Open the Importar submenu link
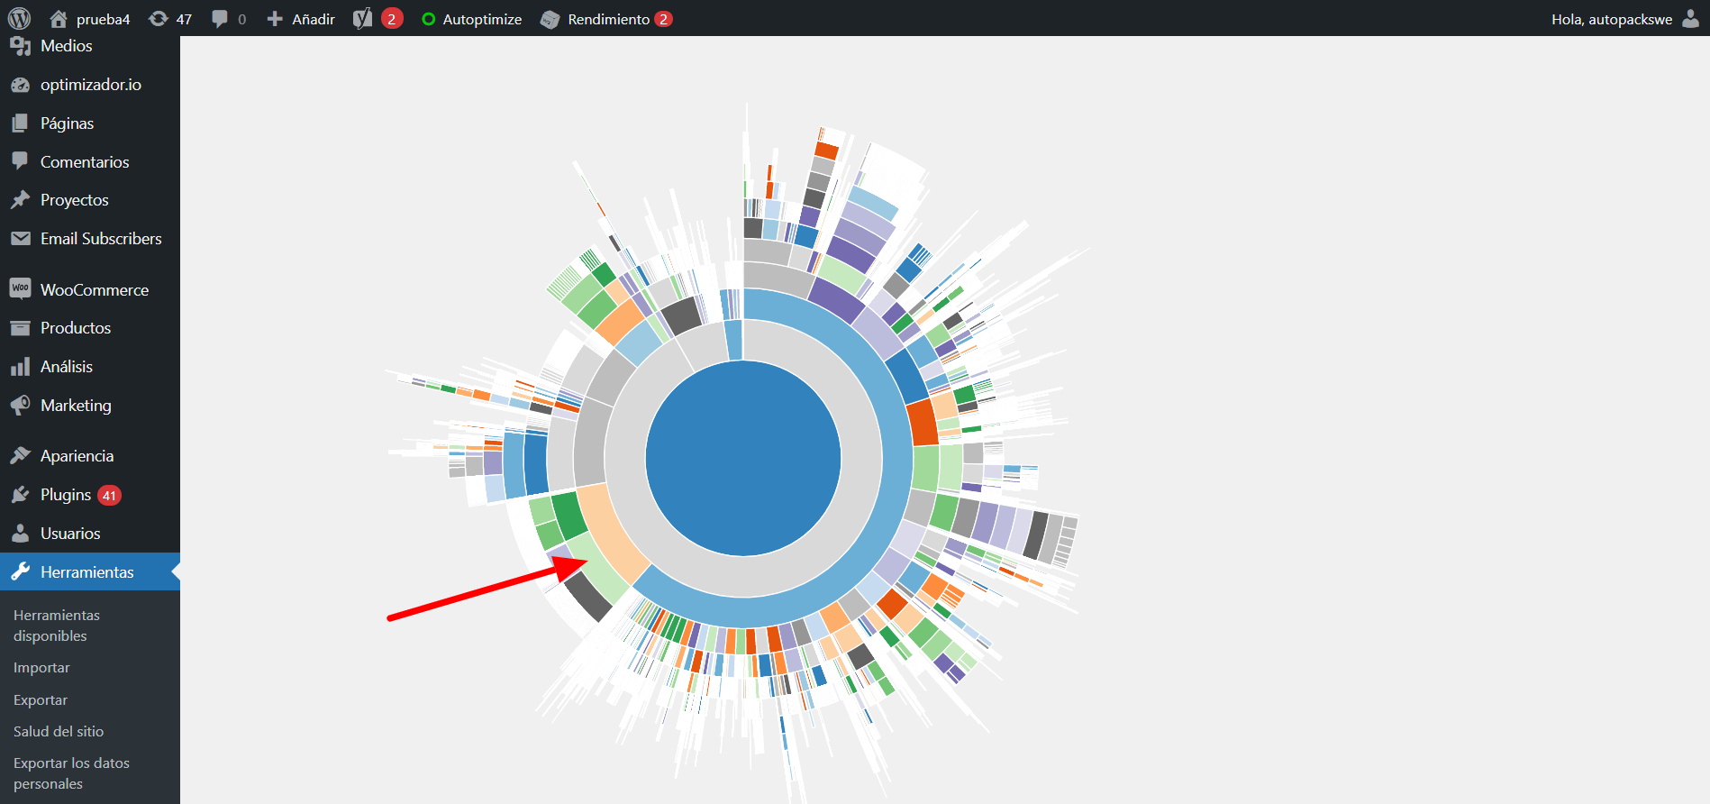 click(41, 668)
